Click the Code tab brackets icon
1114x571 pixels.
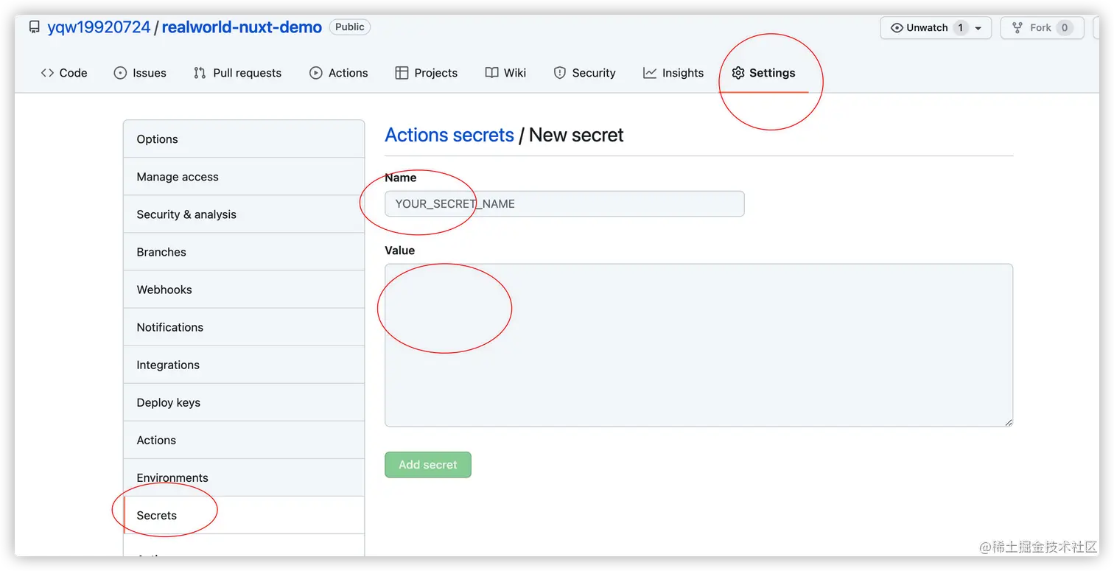tap(47, 73)
